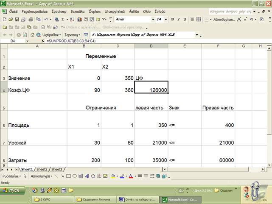Screen dimensions: 272x204
Task: Select cell D4 containing 126000
Action: 151,89
